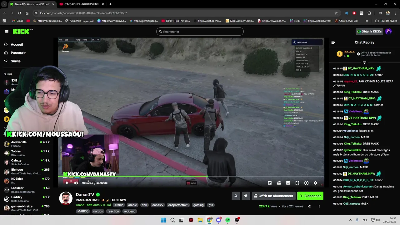Viewport: 400px width, 225px height.
Task: Open the playback speed control
Action: pyautogui.click(x=306, y=183)
